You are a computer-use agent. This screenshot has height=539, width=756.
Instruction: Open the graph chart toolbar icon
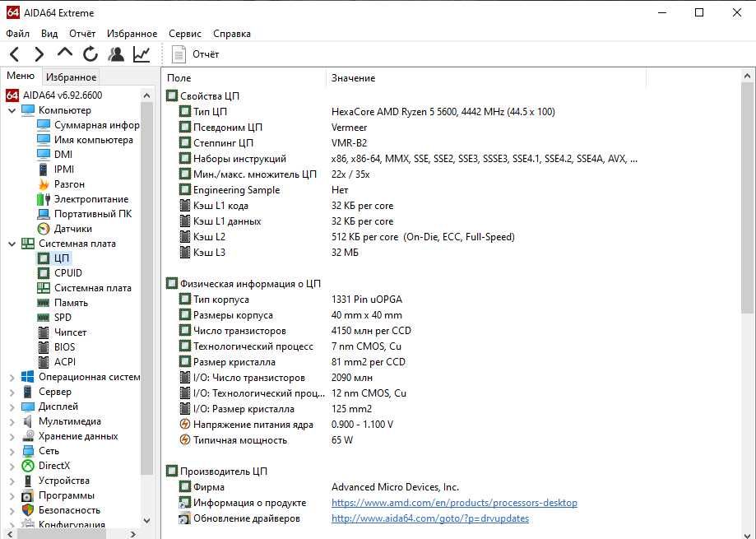point(141,54)
